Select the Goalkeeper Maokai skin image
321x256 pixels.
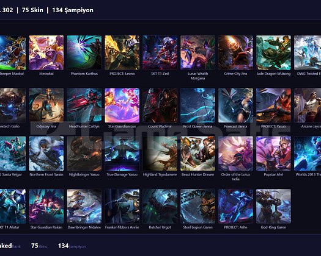point(13,52)
